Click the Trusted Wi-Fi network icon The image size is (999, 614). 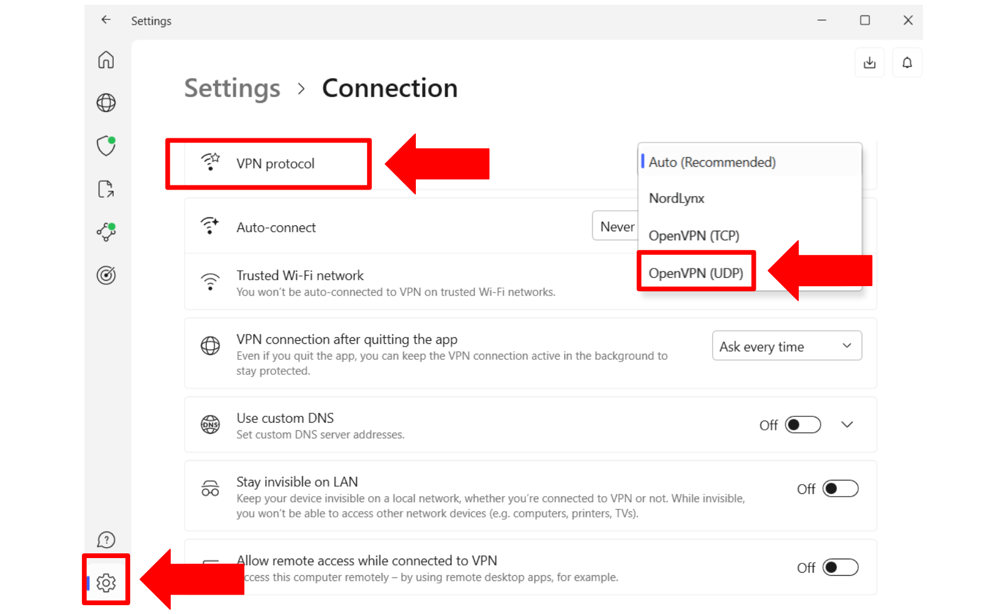point(210,281)
